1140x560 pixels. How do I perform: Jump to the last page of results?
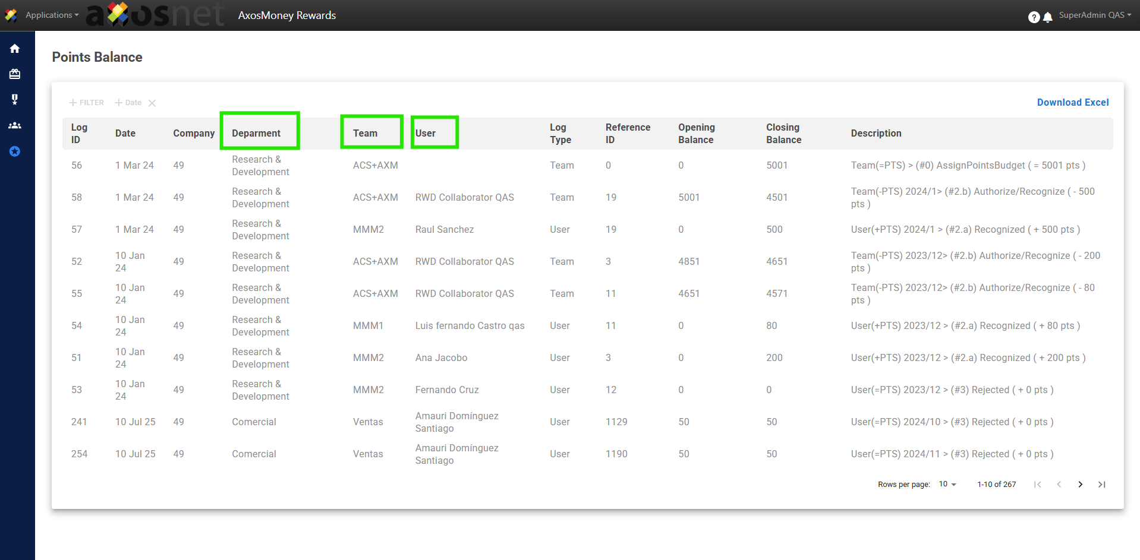click(x=1101, y=485)
